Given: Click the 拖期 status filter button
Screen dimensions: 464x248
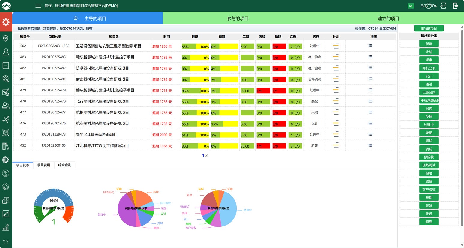Looking at the screenshot, I should (429, 197).
